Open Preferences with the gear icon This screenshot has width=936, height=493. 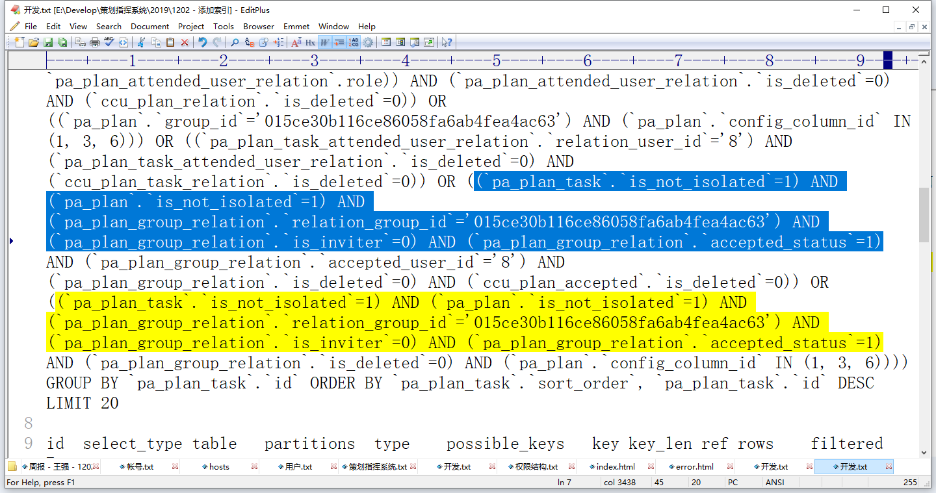pos(368,42)
